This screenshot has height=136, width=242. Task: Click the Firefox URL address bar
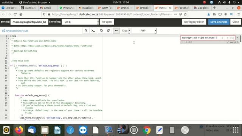pyautogui.click(x=112, y=14)
